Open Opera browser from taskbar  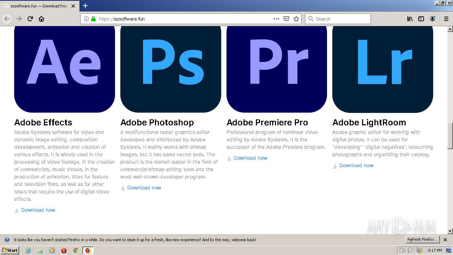point(64,250)
